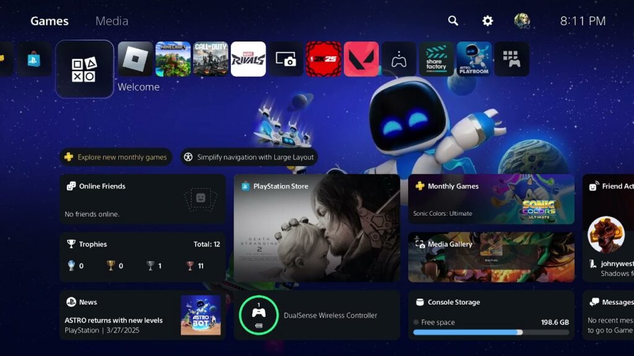Launch the Roblox game tile
The width and height of the screenshot is (634, 356).
click(136, 59)
